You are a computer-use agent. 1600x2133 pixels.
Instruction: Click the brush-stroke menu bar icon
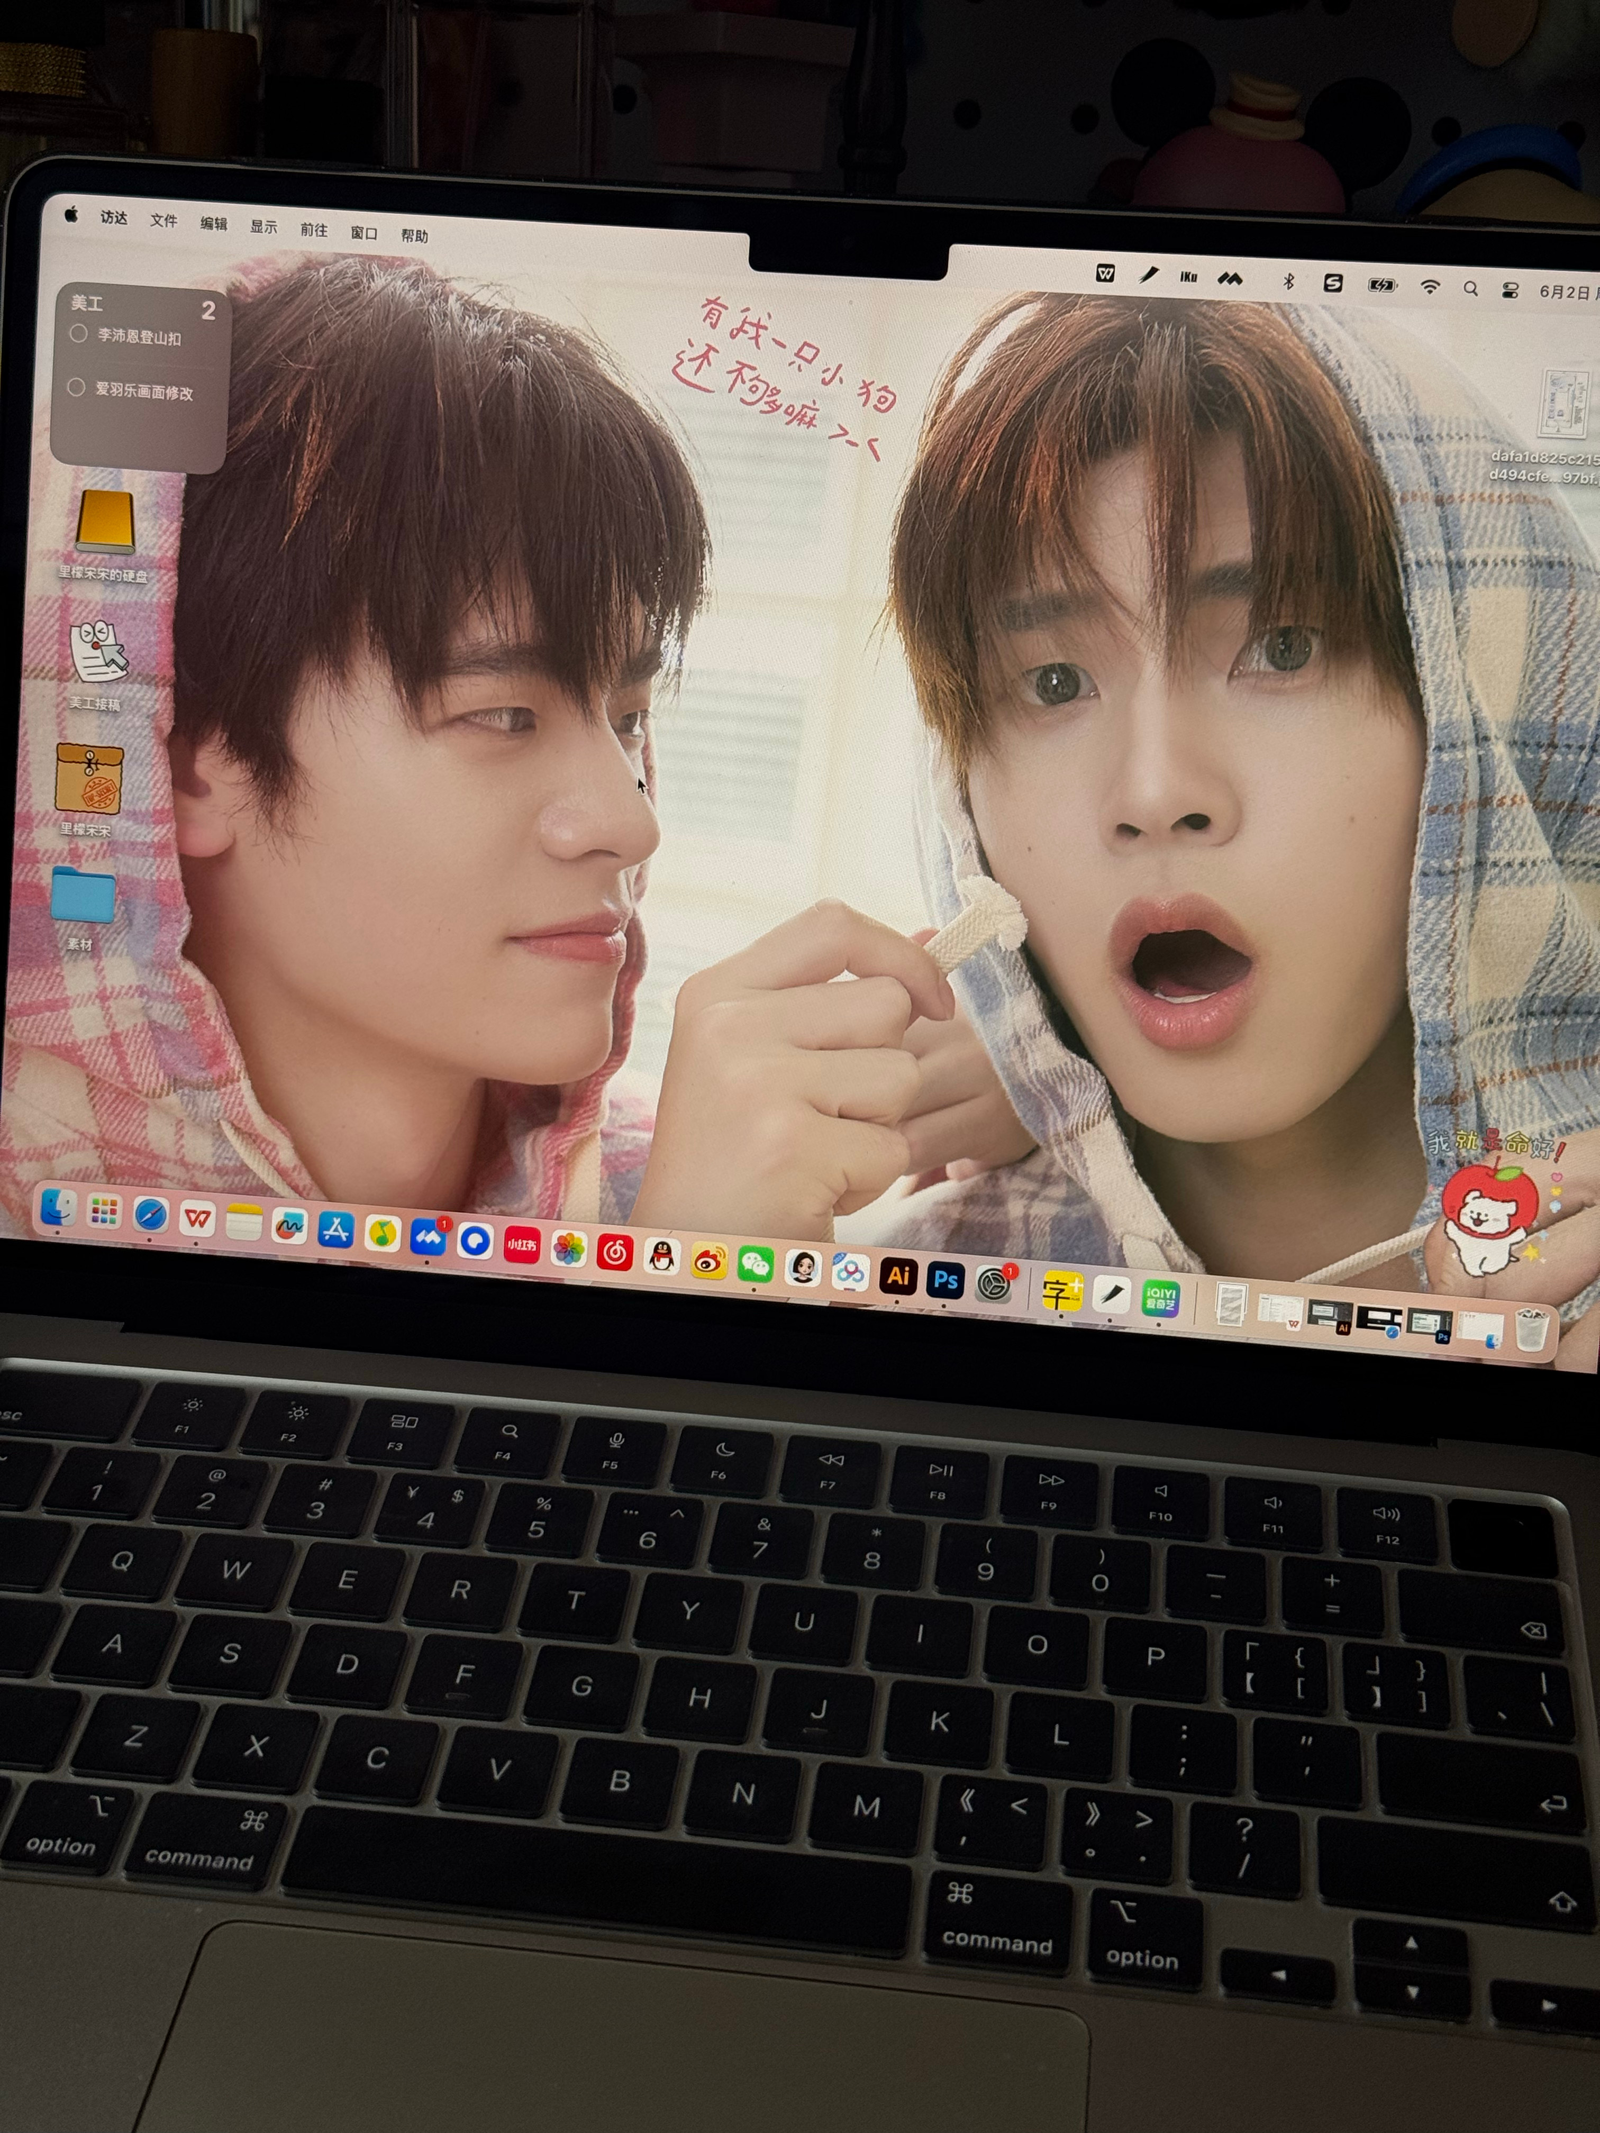[x=1148, y=276]
